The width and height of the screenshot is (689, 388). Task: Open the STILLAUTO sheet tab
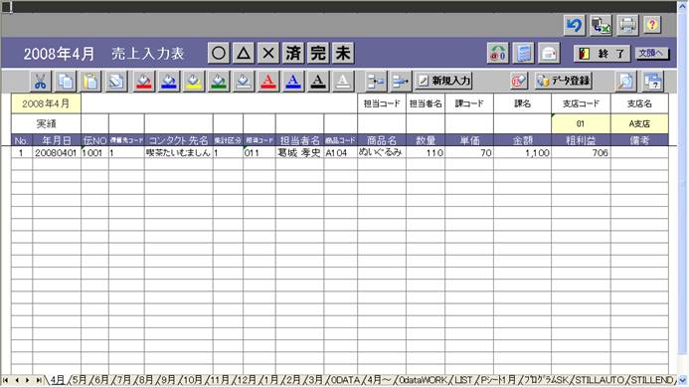pyautogui.click(x=600, y=380)
